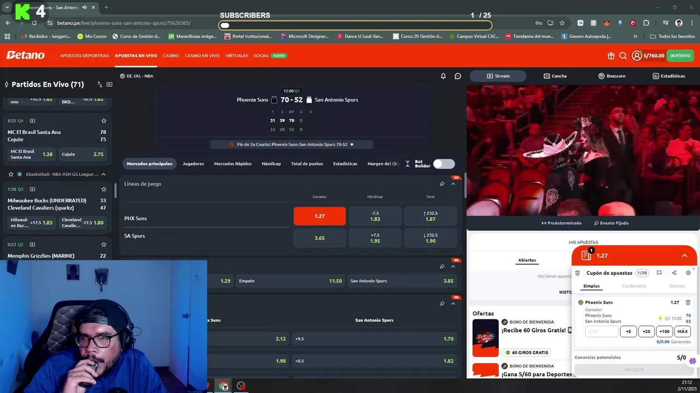Collapse the market section with Empate 11.50

[x=453, y=266]
